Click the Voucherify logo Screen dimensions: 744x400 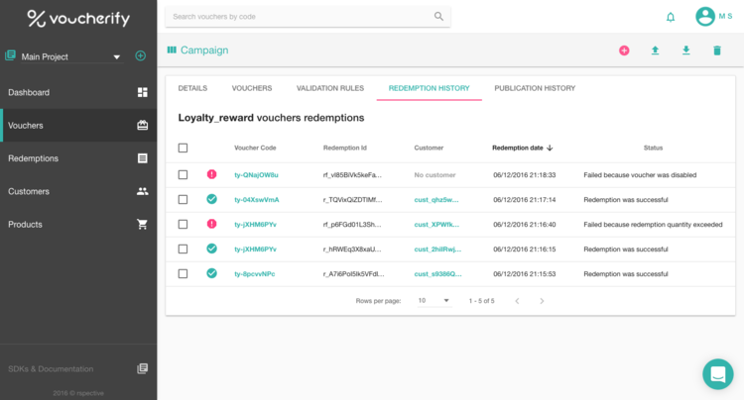tap(78, 19)
